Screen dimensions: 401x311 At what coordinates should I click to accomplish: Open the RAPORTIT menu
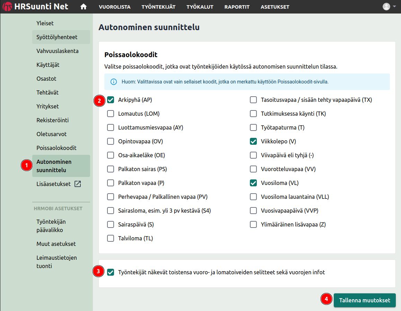click(x=237, y=7)
